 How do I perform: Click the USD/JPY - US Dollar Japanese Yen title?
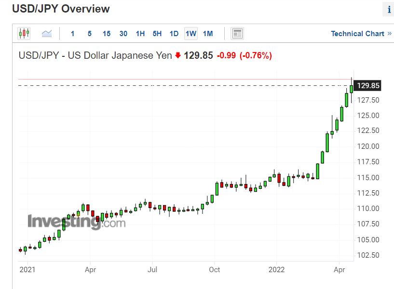click(x=95, y=55)
